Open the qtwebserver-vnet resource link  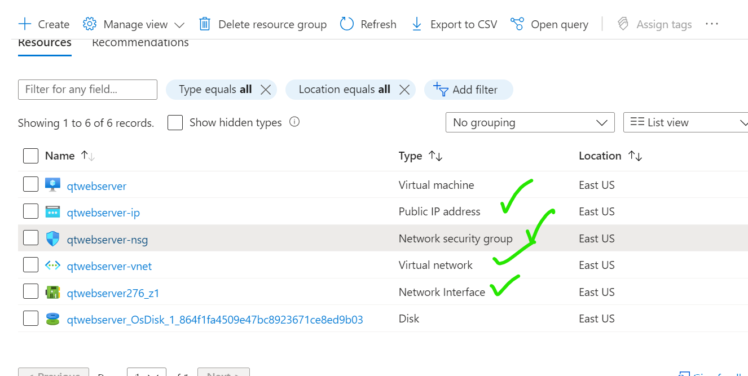click(109, 266)
